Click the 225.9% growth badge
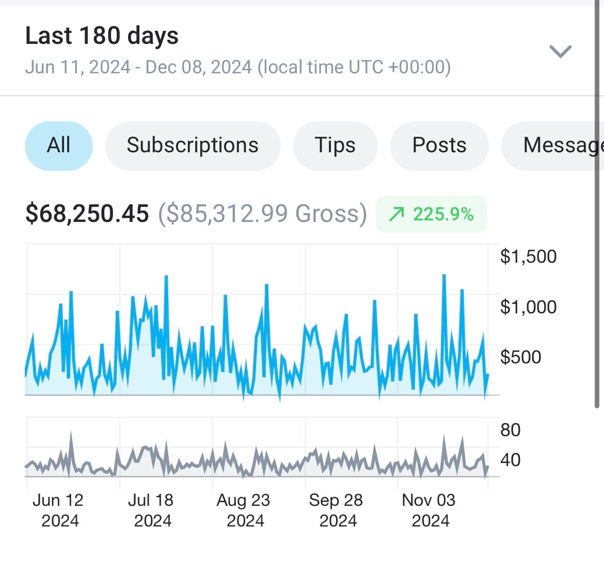 pyautogui.click(x=431, y=214)
